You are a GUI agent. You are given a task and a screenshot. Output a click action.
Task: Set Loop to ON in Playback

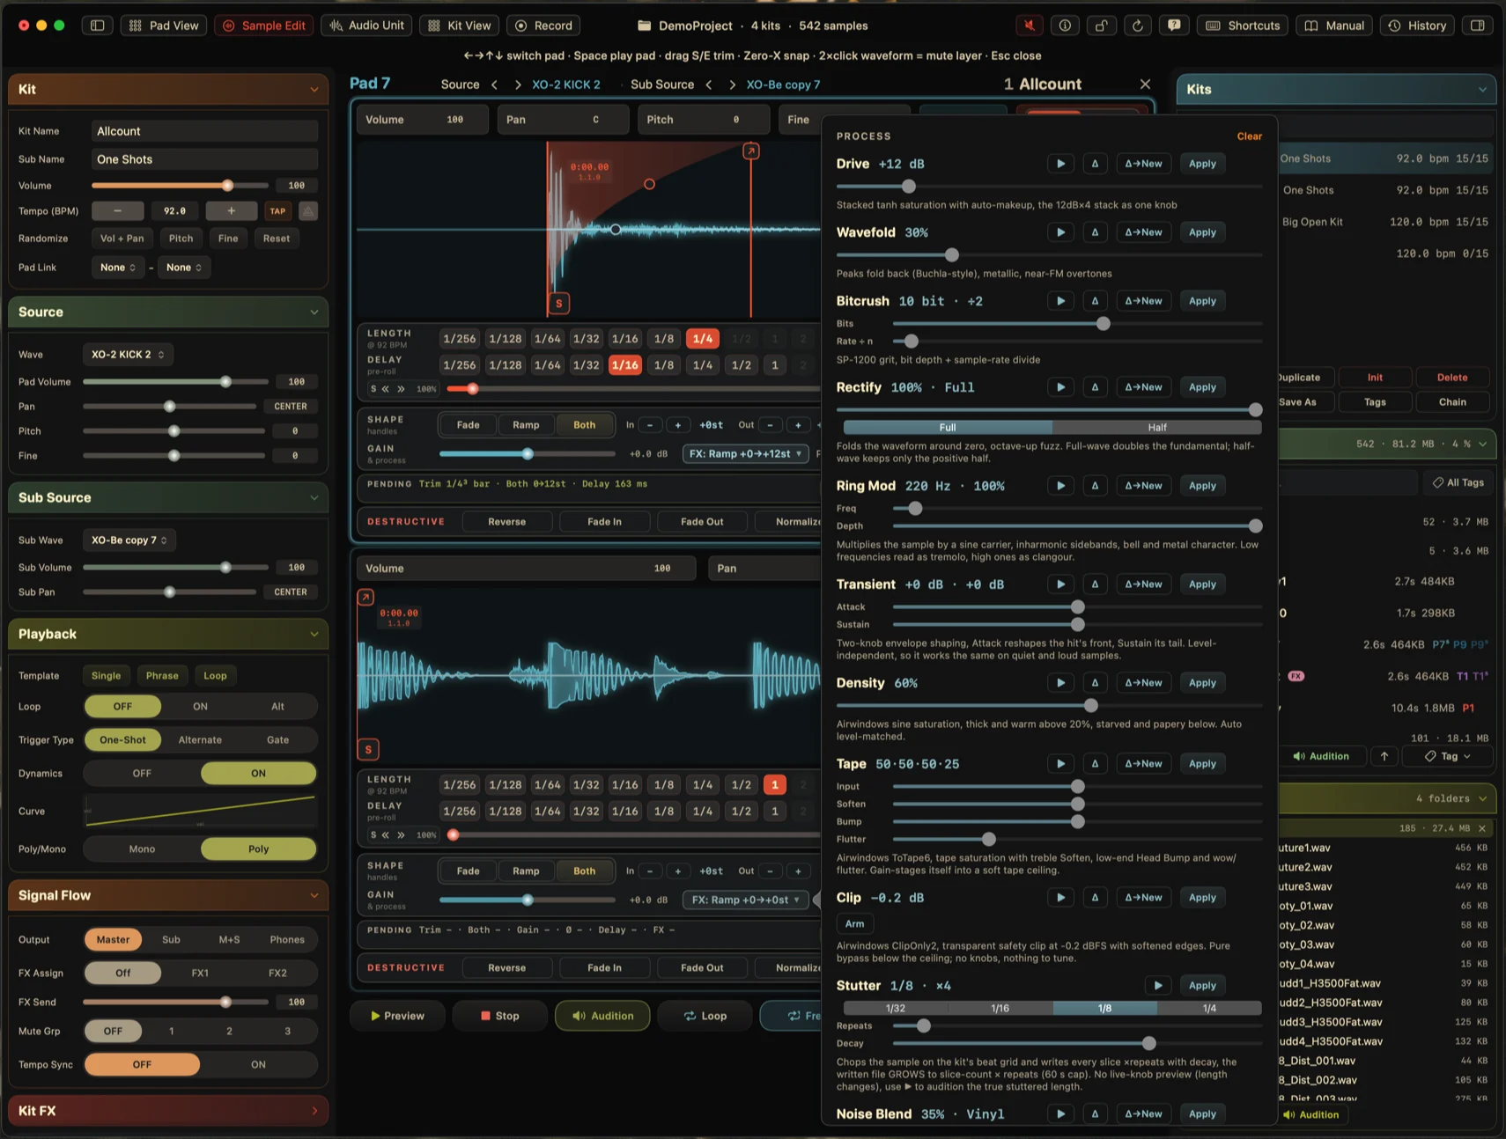tap(201, 707)
